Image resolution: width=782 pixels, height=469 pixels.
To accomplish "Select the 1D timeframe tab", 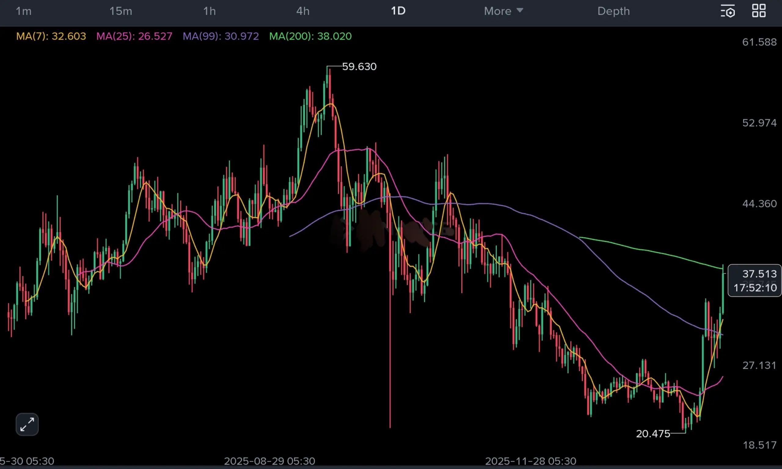I will [398, 11].
